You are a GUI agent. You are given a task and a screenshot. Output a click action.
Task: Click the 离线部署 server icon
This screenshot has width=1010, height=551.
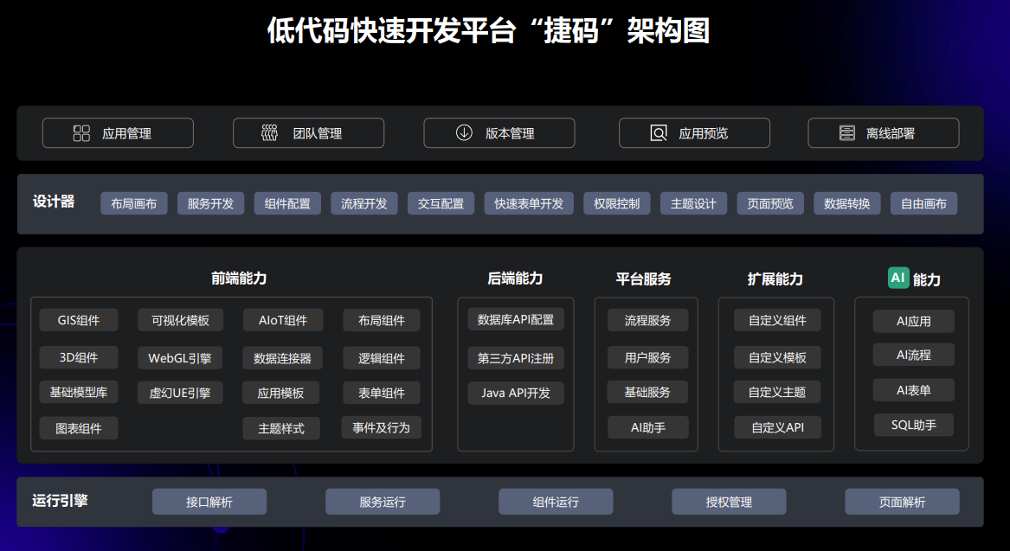click(x=847, y=132)
